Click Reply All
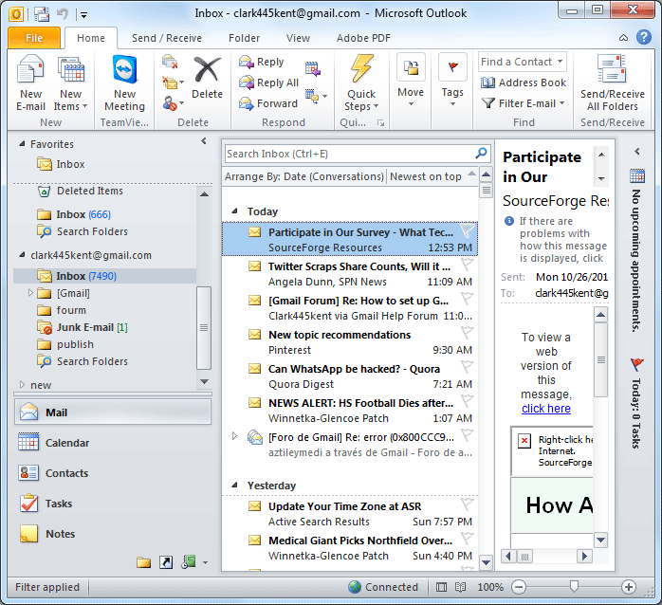This screenshot has height=605, width=662. 268,82
